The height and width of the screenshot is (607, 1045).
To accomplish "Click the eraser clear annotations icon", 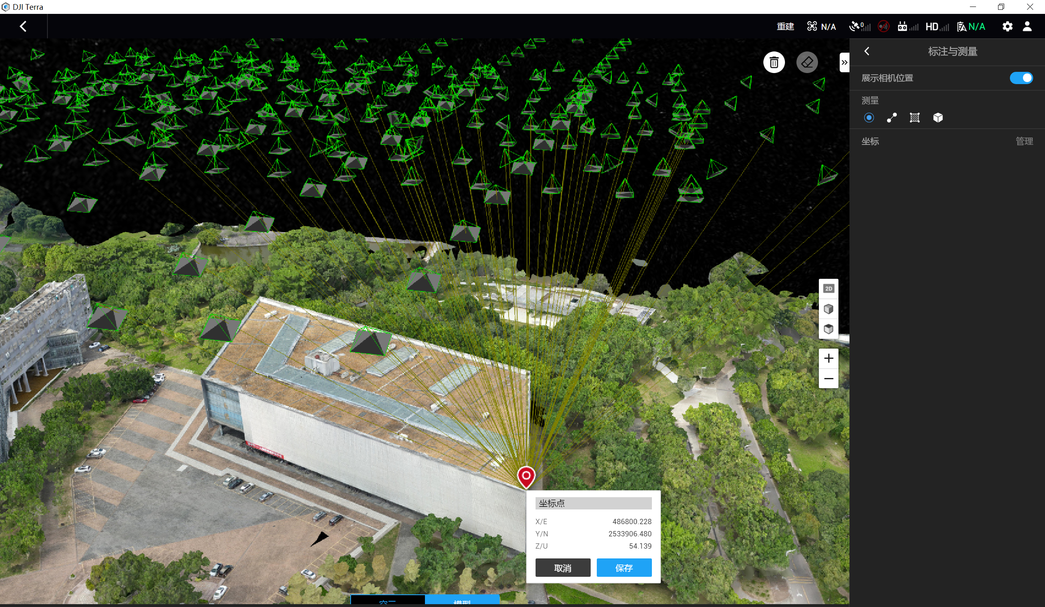I will 807,62.
